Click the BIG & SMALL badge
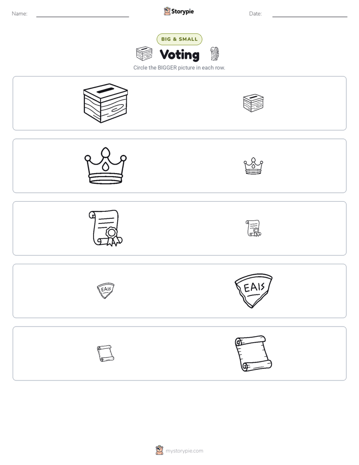 179,39
